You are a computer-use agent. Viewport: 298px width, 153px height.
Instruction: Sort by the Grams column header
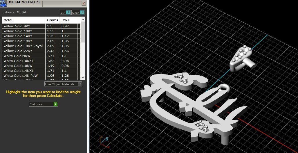tap(53, 20)
